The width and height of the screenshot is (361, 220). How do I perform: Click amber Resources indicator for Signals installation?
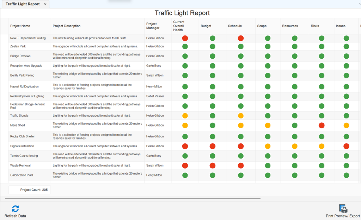click(x=295, y=146)
